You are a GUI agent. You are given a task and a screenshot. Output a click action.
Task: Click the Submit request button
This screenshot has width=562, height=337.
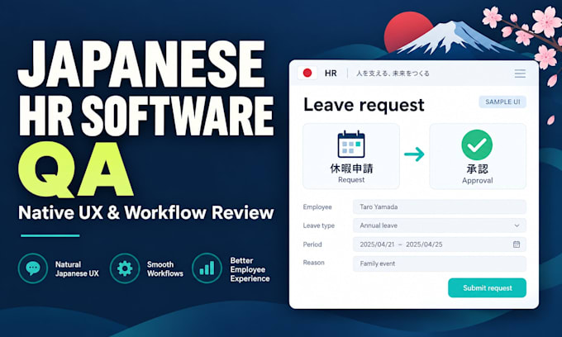tap(487, 288)
